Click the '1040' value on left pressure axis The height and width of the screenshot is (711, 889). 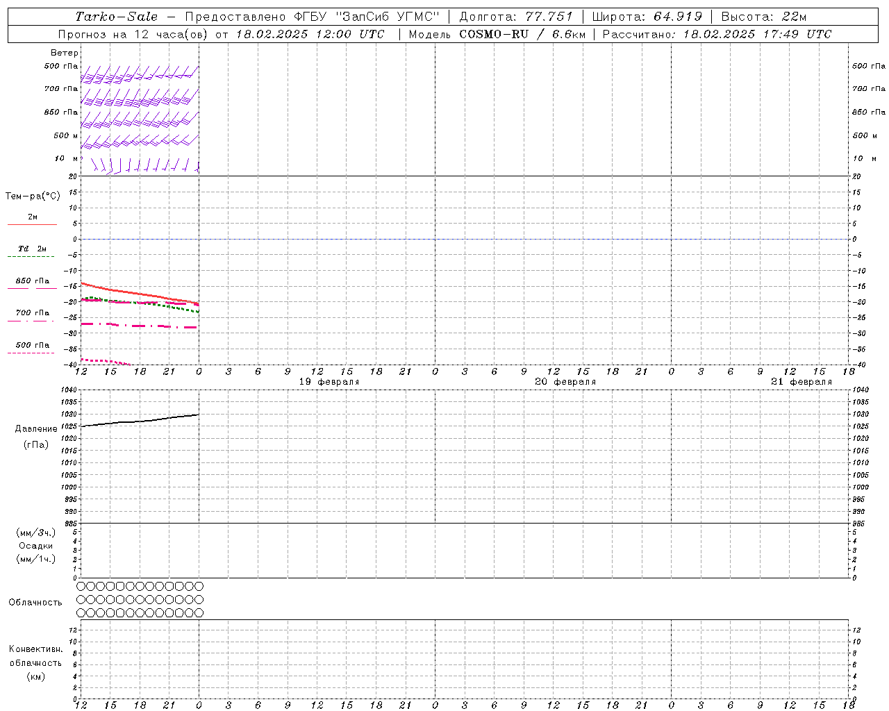point(69,390)
